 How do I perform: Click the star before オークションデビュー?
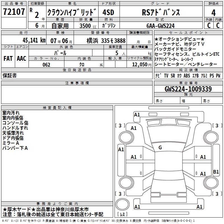click(x=156, y=39)
